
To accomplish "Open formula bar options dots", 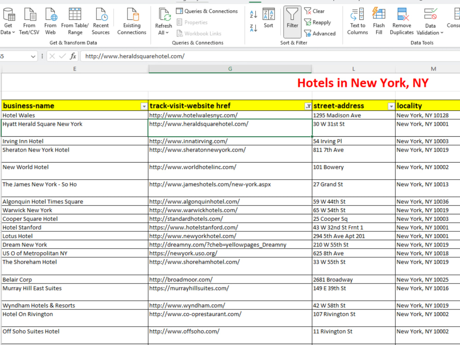I will (42, 56).
